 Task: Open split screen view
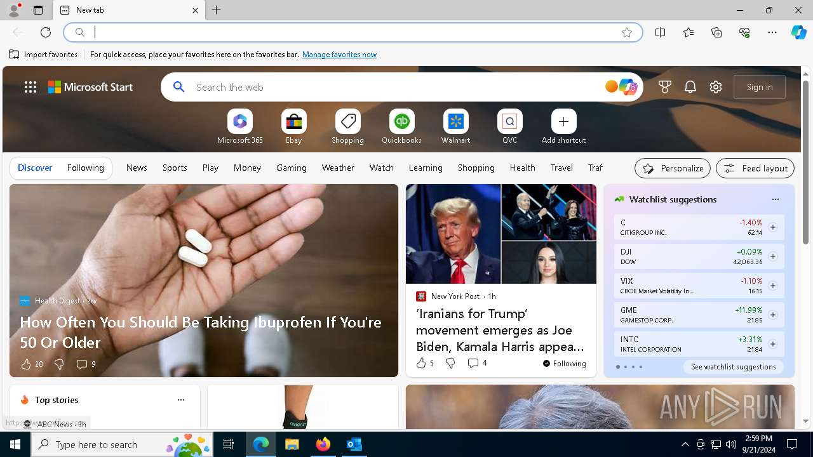tap(661, 32)
